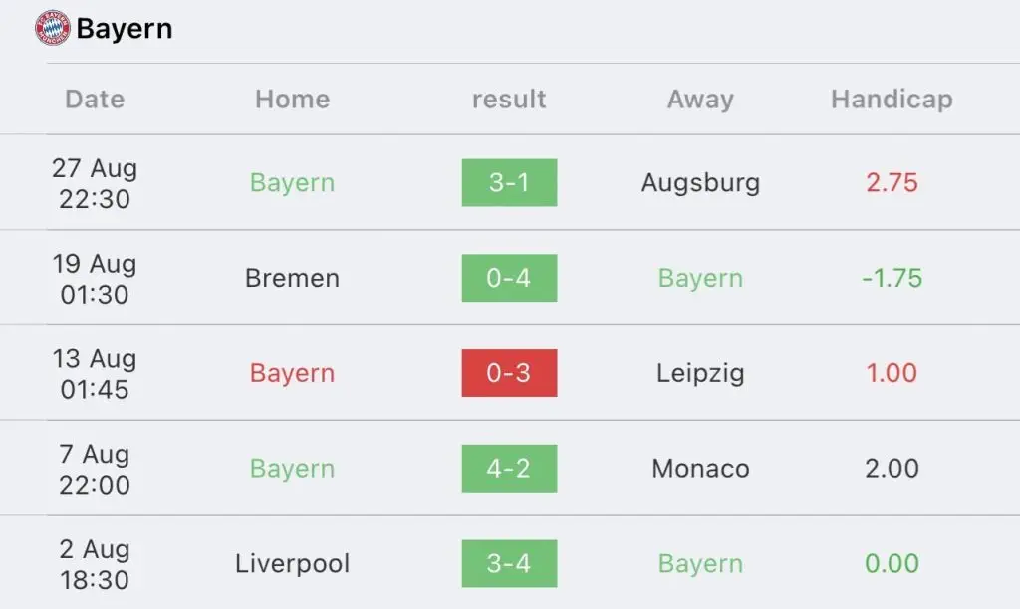Open the Bayern team title link
This screenshot has height=609, width=1020.
pos(125,29)
